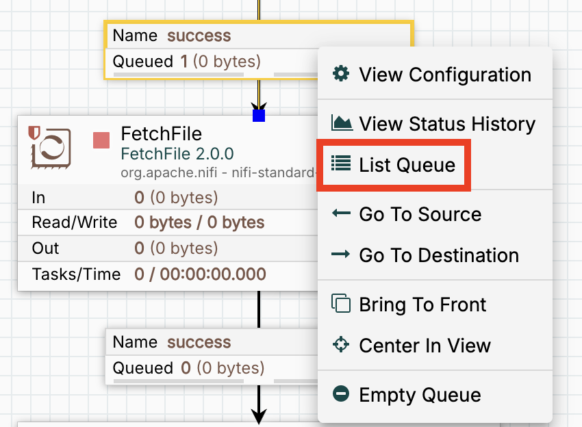Screen dimensions: 582x427
Task: Click the left arrow Go To Source icon
Action: pos(340,213)
